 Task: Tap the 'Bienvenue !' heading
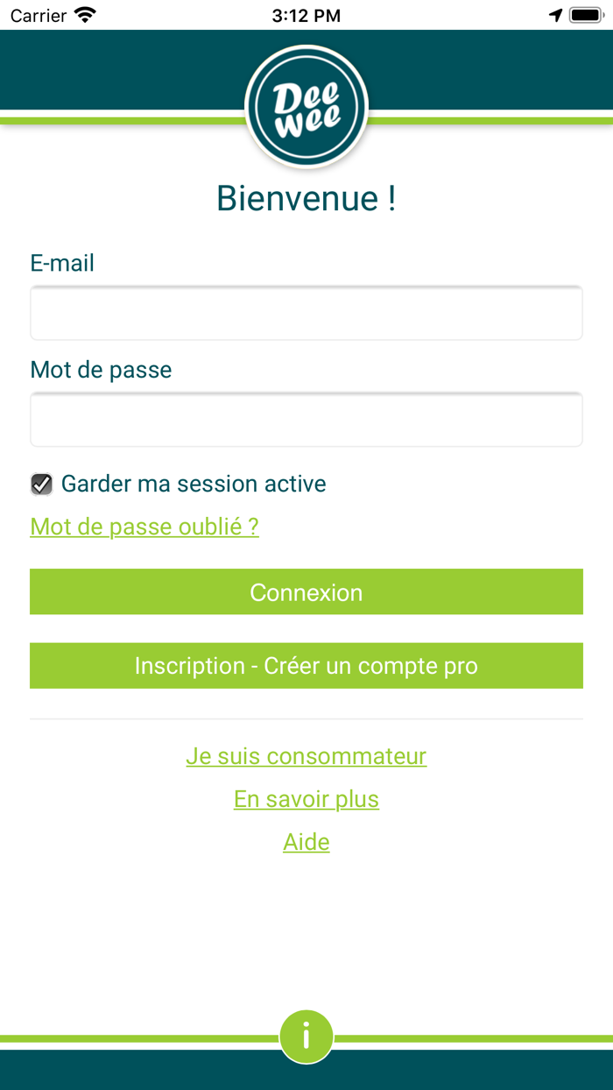pos(306,199)
